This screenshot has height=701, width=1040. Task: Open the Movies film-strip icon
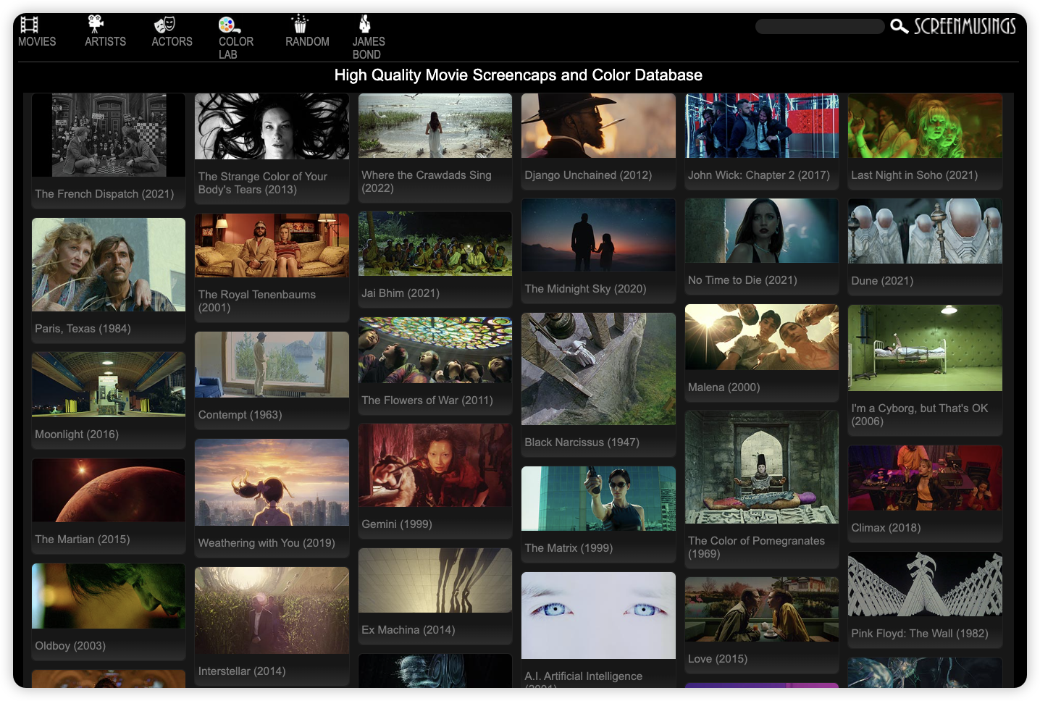(29, 25)
